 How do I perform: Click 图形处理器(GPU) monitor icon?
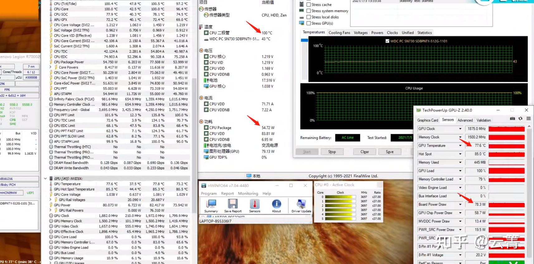(206, 151)
